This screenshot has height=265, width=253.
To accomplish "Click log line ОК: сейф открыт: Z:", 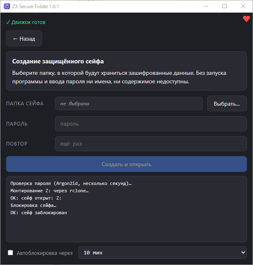I will [36, 198].
